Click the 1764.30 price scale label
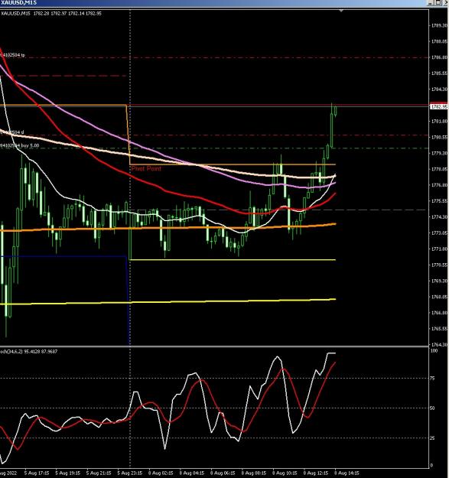Viewport: 449px width, 478px height. pyautogui.click(x=439, y=344)
